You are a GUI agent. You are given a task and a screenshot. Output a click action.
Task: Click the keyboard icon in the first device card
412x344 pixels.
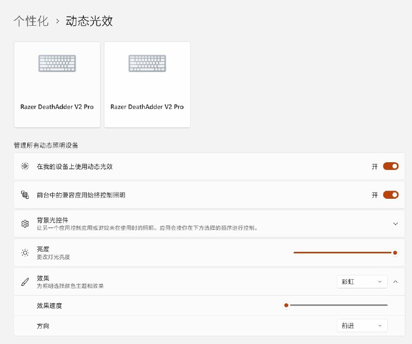pyautogui.click(x=57, y=63)
